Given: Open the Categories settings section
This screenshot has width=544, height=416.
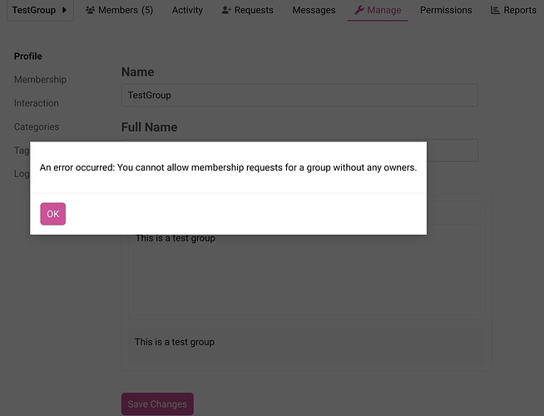Looking at the screenshot, I should 37,126.
